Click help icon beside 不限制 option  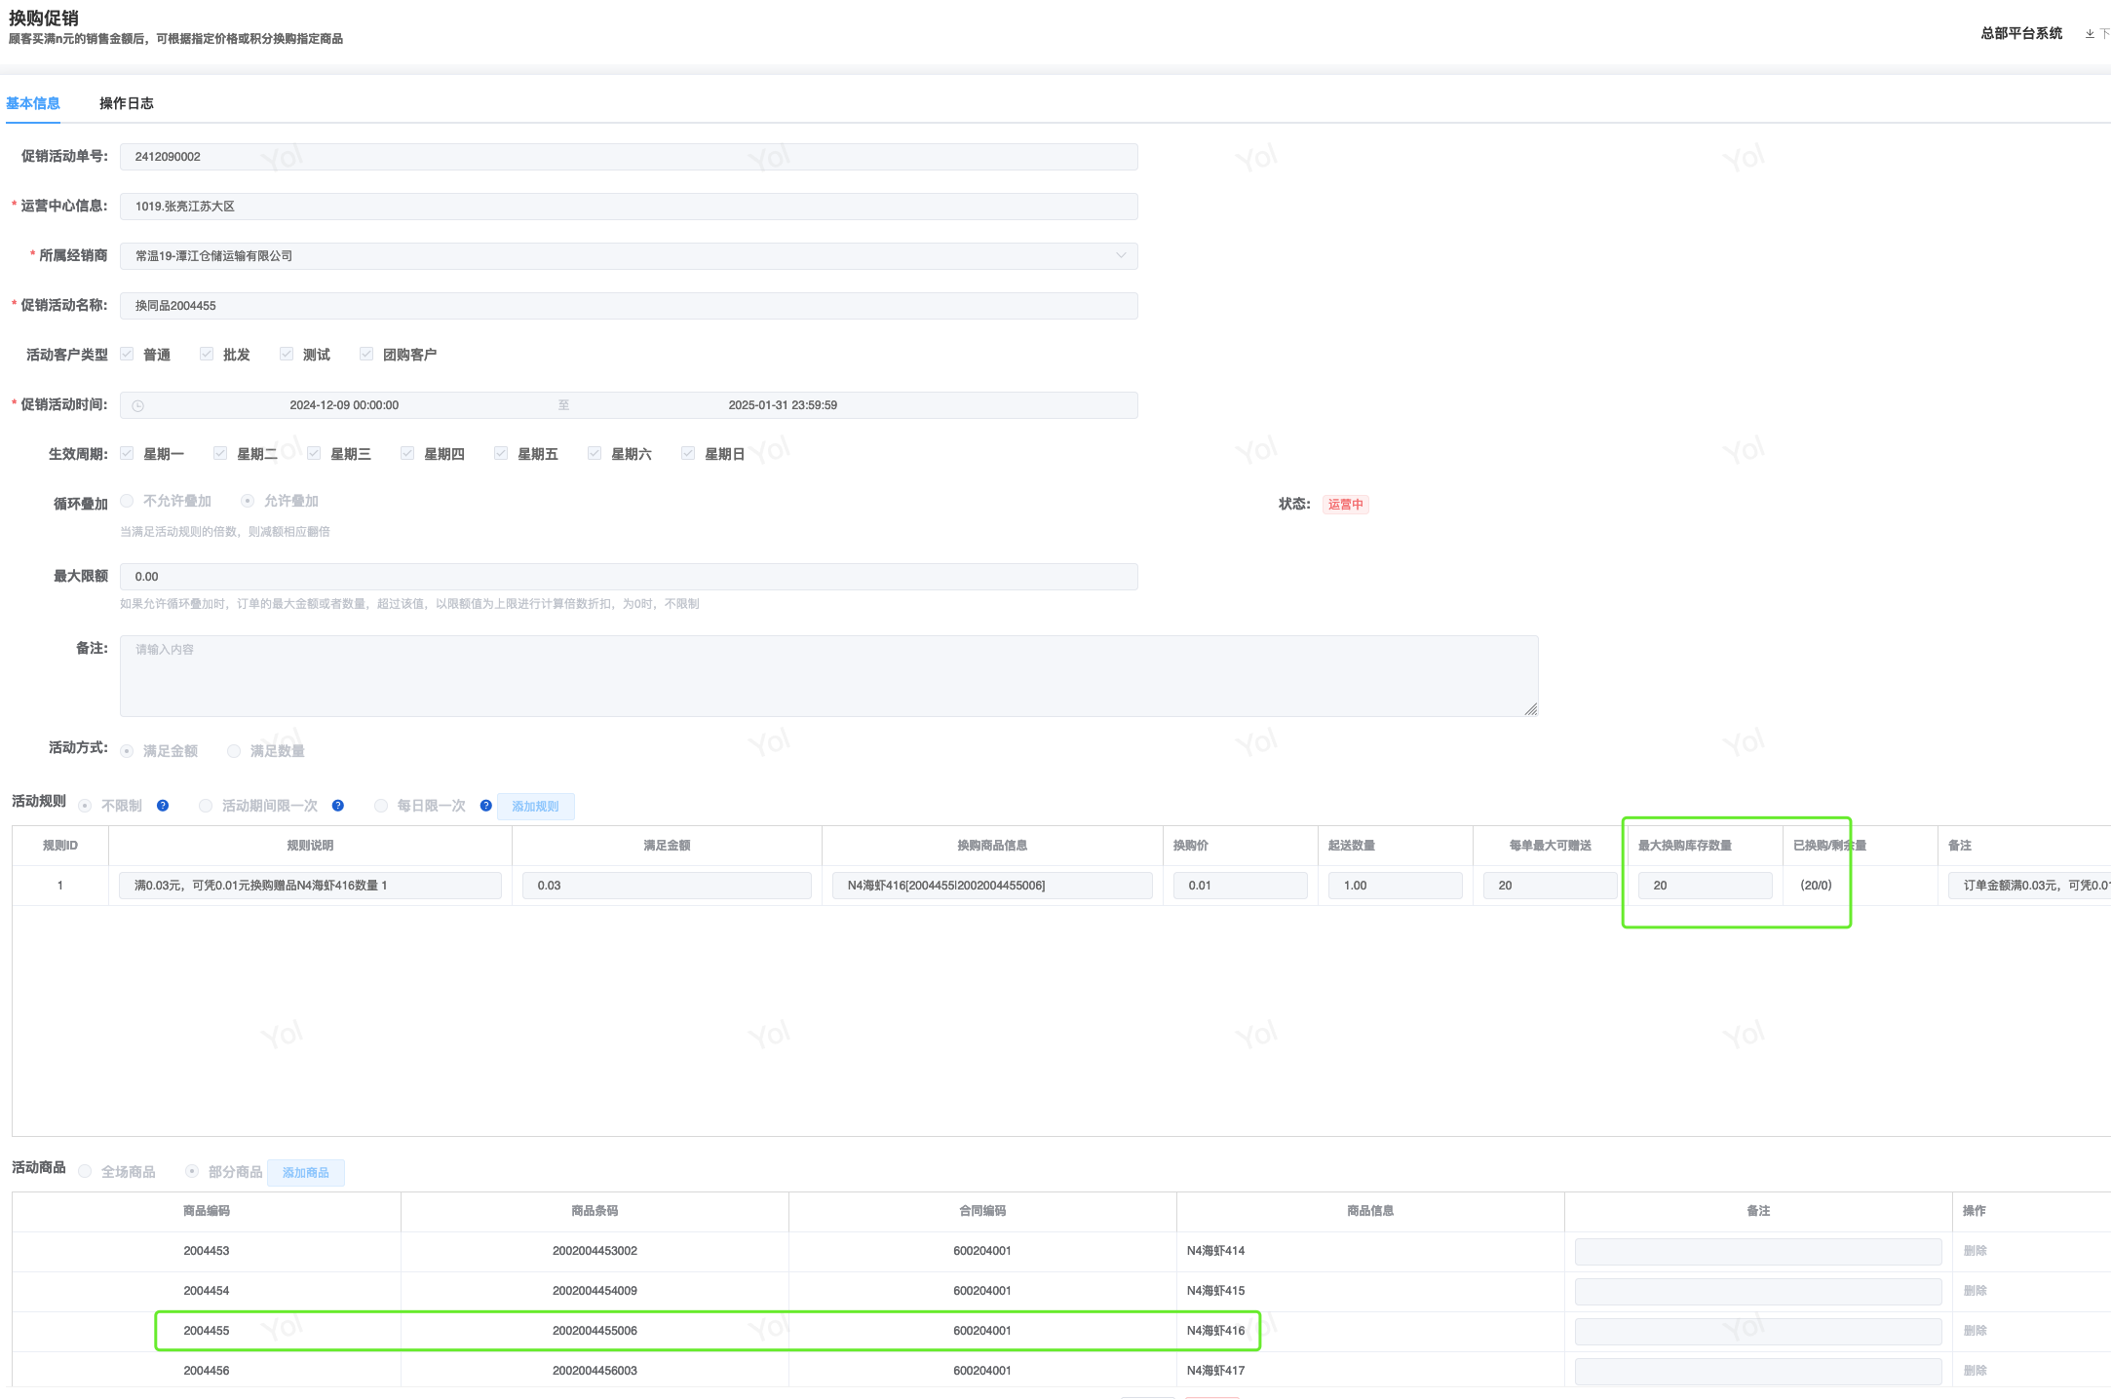click(163, 806)
